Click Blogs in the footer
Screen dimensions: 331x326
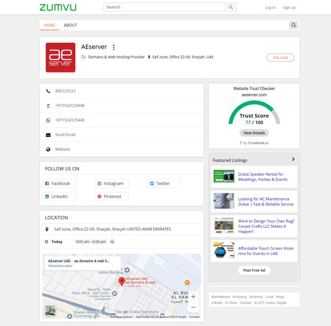coord(280,297)
